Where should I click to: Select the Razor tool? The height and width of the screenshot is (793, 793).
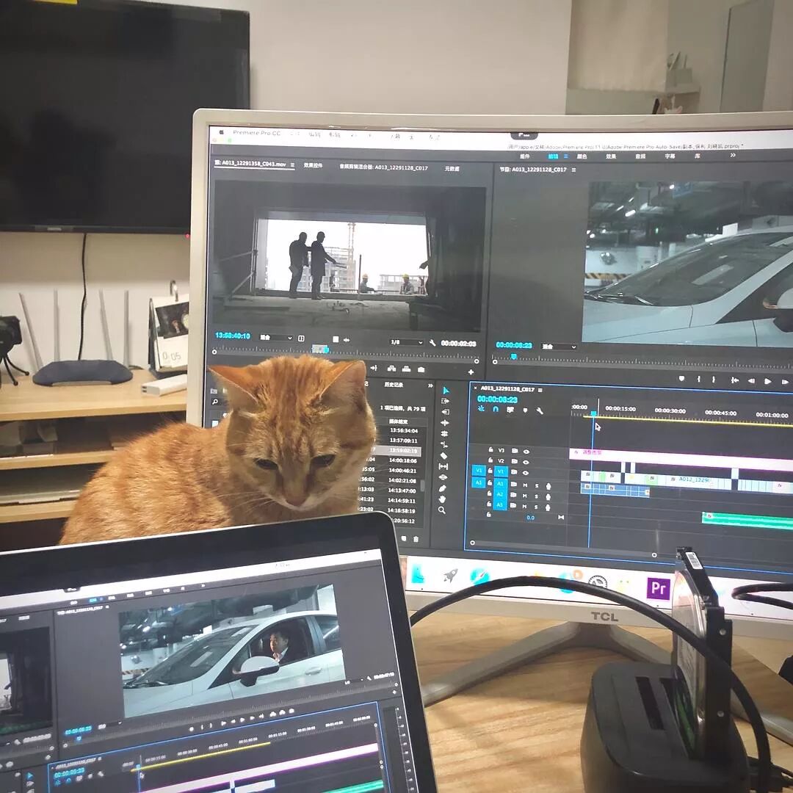pyautogui.click(x=443, y=456)
